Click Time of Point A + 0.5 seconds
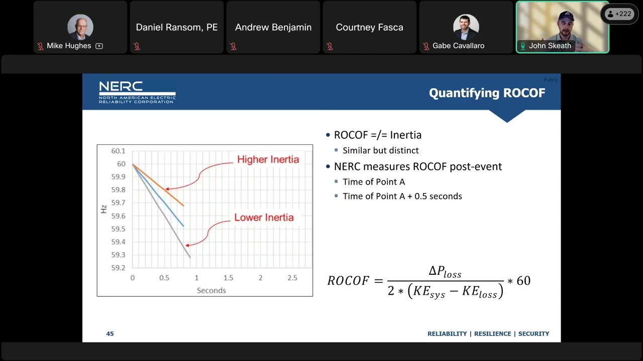The image size is (643, 361). click(402, 196)
